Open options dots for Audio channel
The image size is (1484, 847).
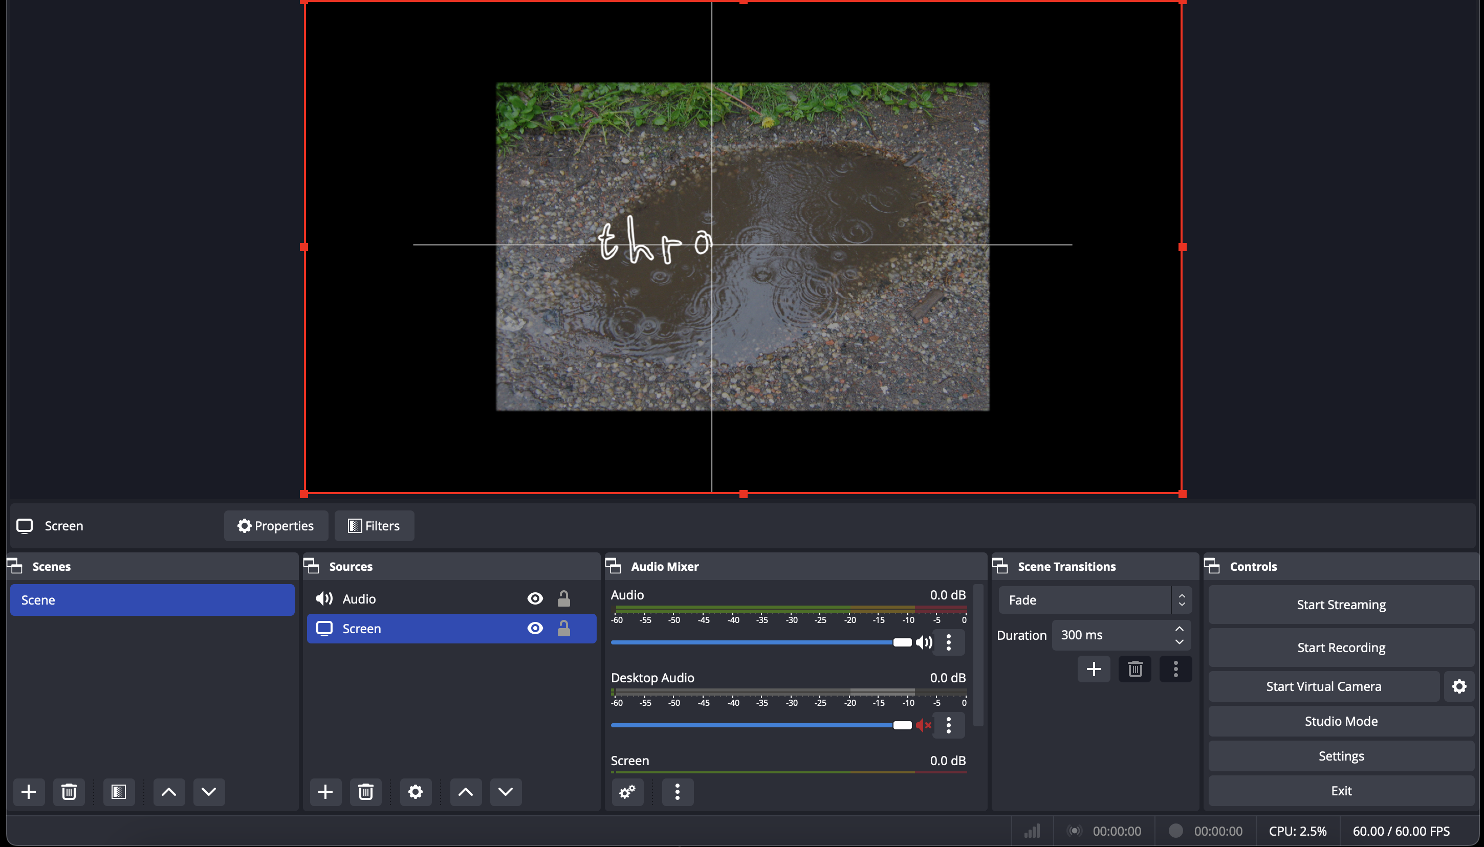pos(949,642)
